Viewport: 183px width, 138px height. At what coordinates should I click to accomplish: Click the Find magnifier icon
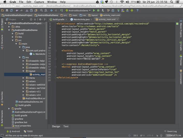pyautogui.click(x=41, y=11)
